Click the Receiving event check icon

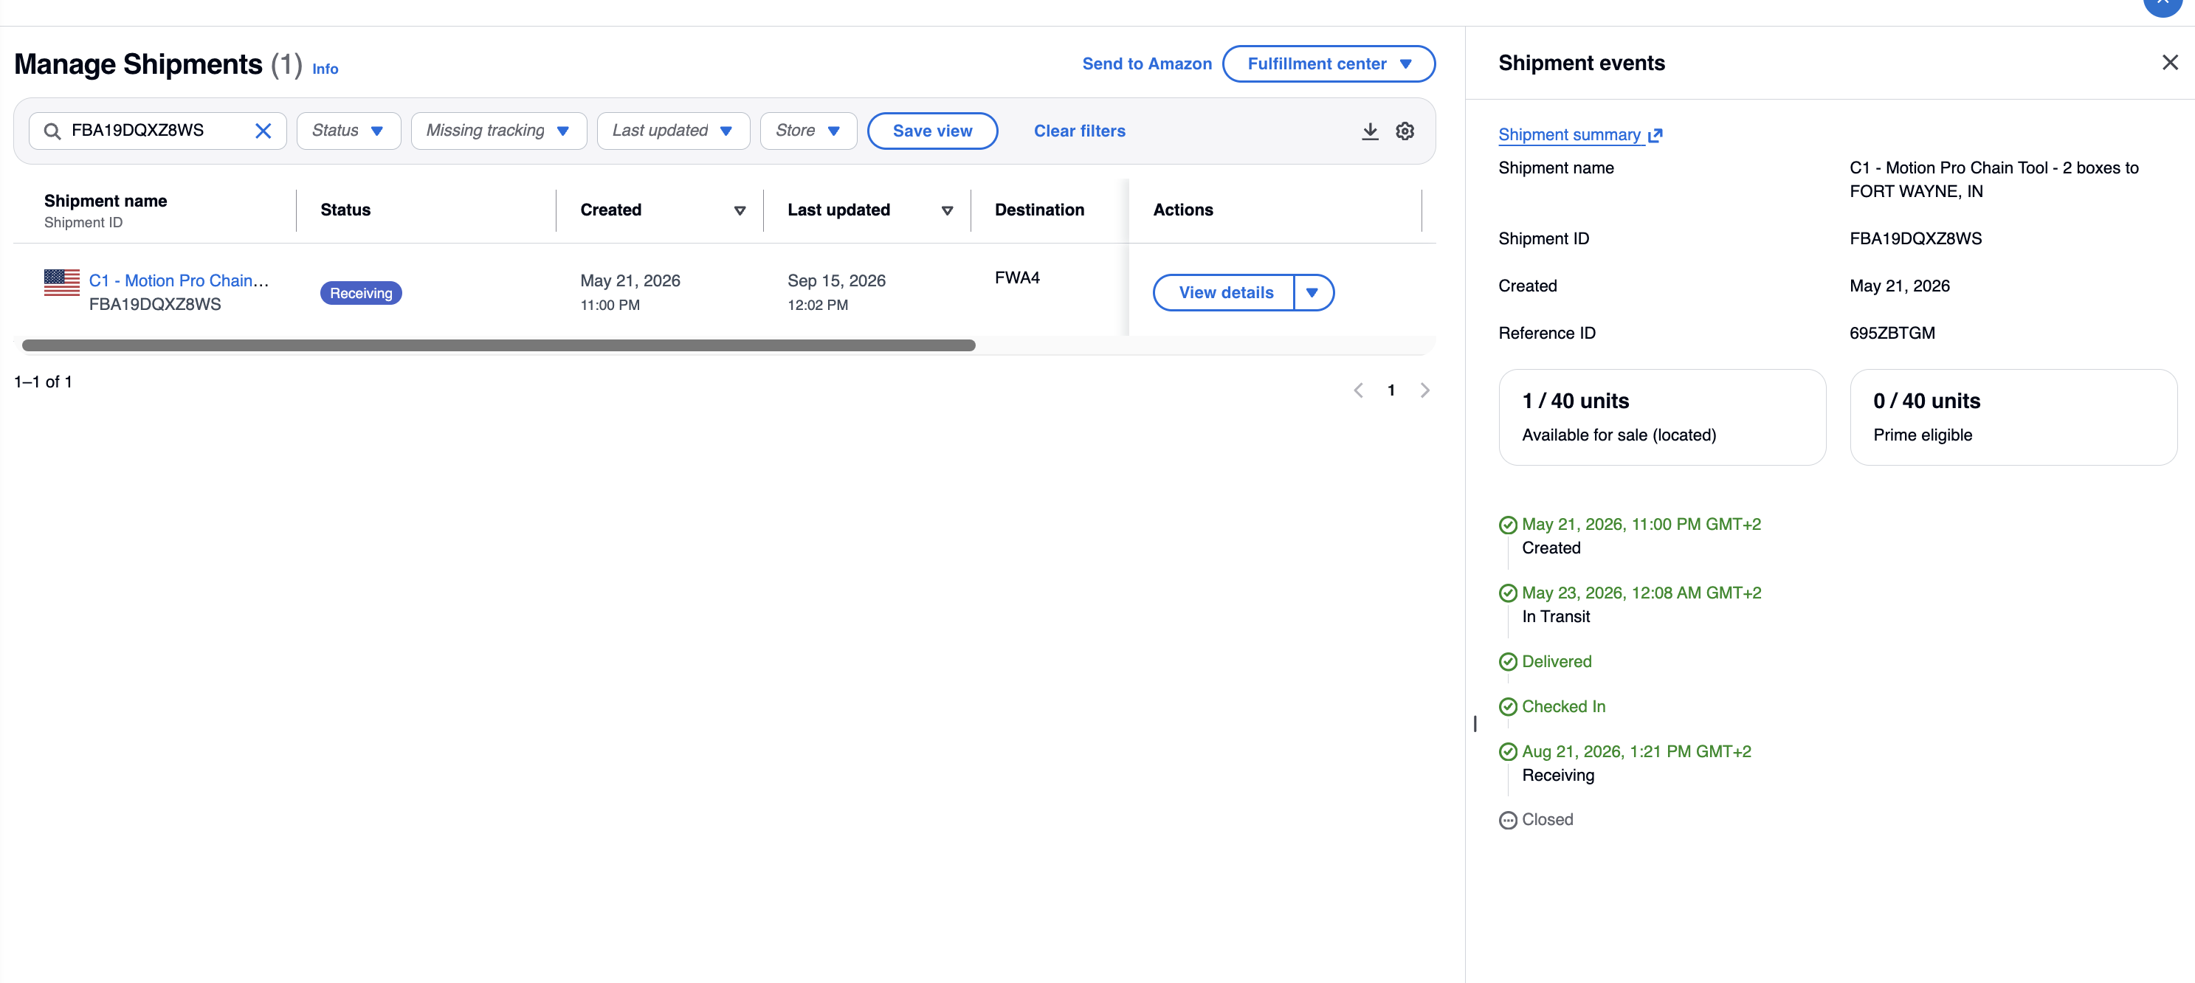coord(1507,751)
